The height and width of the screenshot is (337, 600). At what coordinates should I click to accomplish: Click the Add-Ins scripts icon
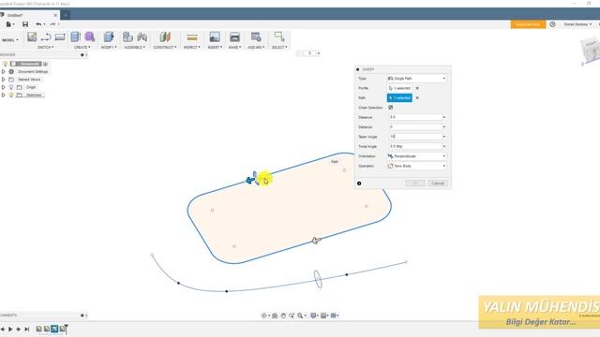coord(256,37)
